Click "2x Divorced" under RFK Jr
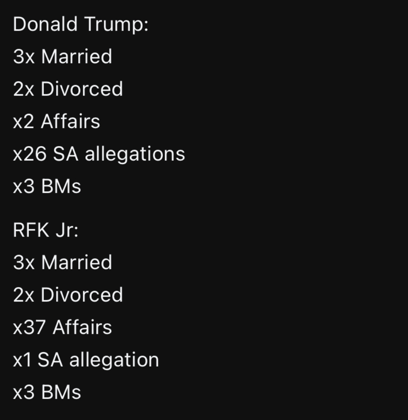 click(68, 295)
